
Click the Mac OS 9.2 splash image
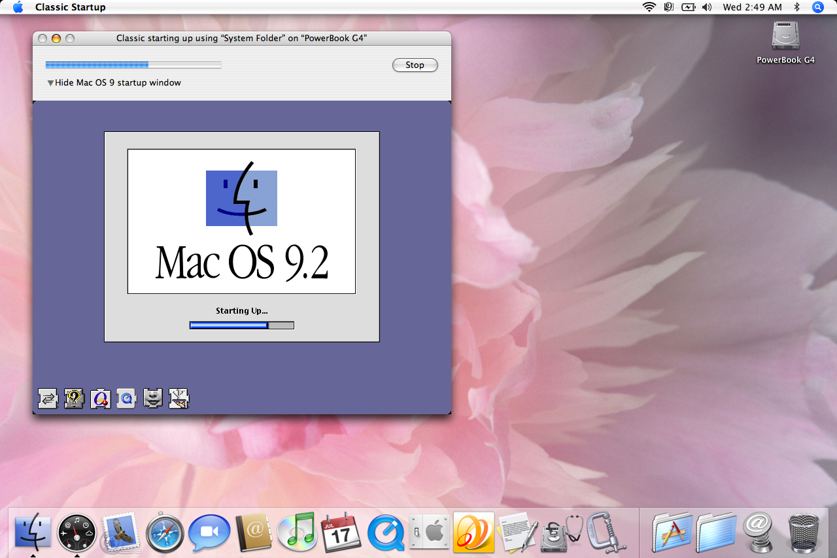click(241, 222)
